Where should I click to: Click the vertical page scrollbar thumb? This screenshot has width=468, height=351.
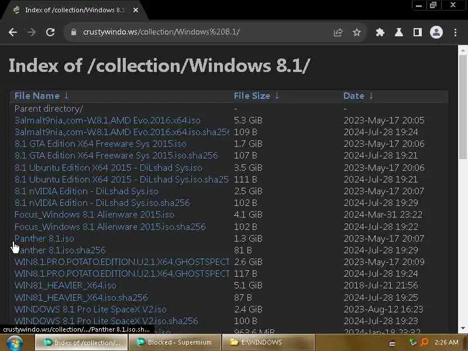click(x=463, y=108)
